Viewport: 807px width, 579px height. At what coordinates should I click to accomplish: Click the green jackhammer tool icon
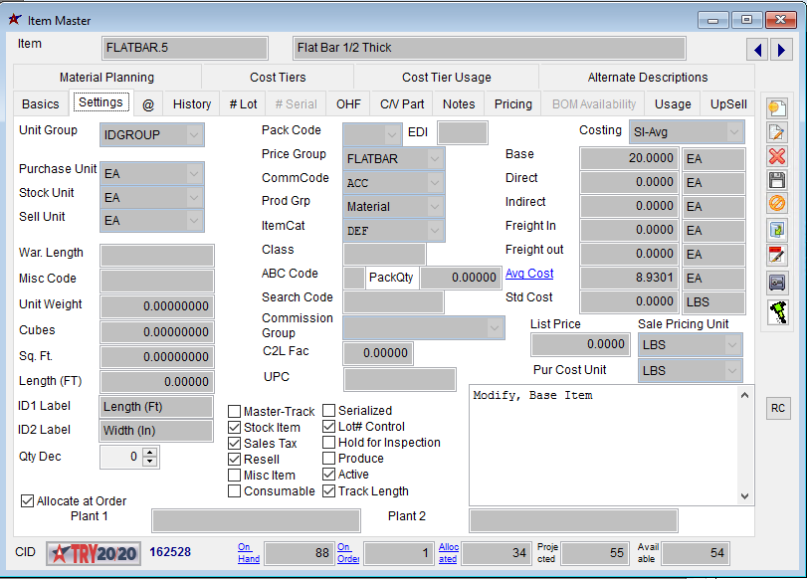777,311
